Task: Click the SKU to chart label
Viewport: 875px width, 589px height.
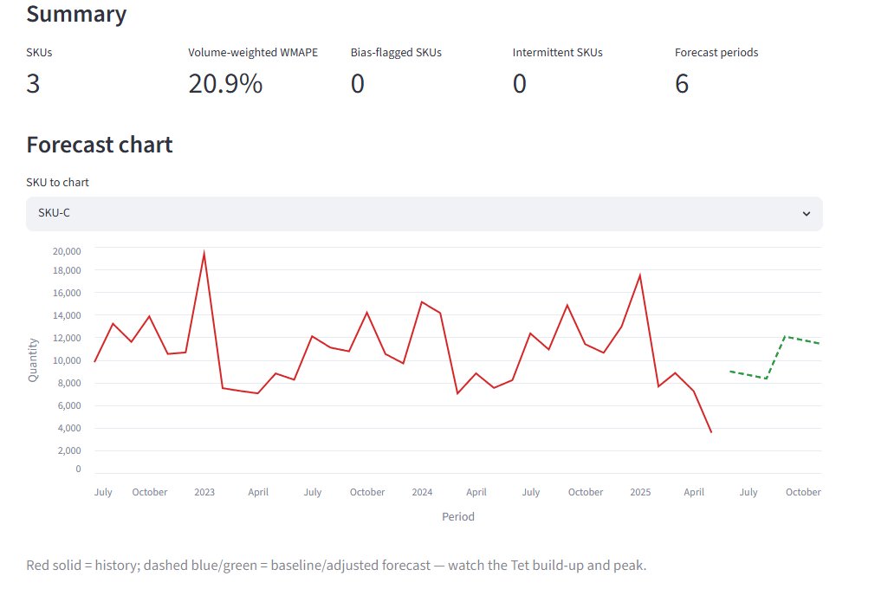Action: tap(57, 183)
